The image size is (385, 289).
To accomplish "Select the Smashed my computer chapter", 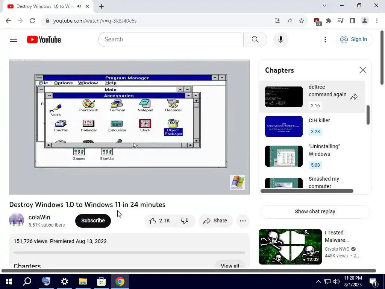I will (x=312, y=183).
